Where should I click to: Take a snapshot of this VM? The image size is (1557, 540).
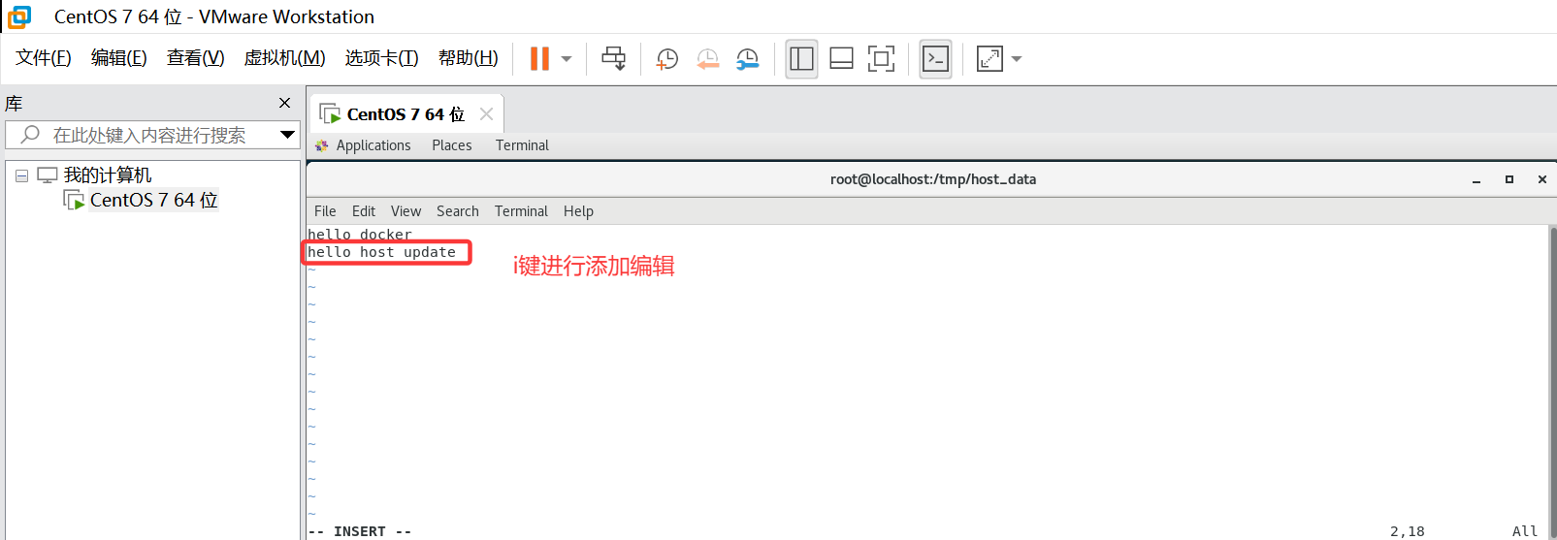point(666,58)
